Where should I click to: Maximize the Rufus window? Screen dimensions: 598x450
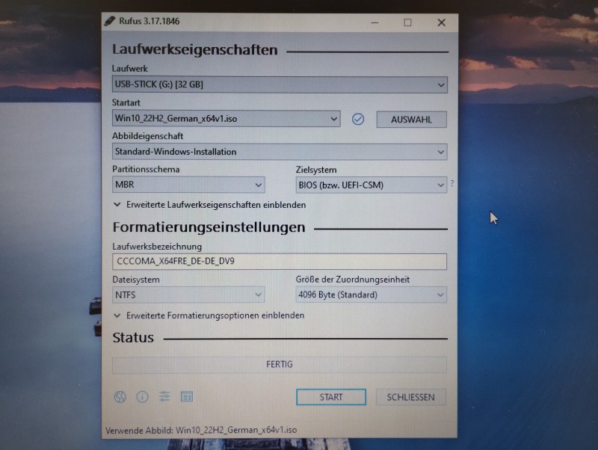click(407, 23)
